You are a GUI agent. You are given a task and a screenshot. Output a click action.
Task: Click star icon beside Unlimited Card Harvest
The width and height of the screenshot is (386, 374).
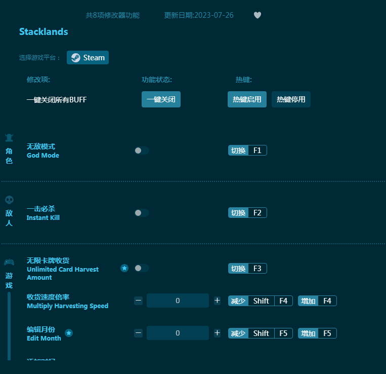pyautogui.click(x=124, y=268)
